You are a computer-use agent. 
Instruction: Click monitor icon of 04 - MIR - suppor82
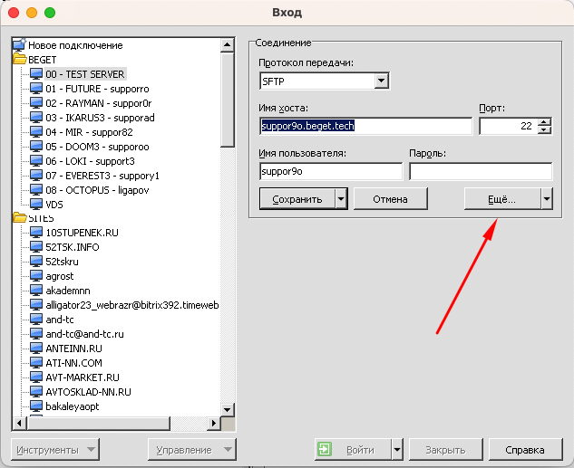[x=36, y=132]
